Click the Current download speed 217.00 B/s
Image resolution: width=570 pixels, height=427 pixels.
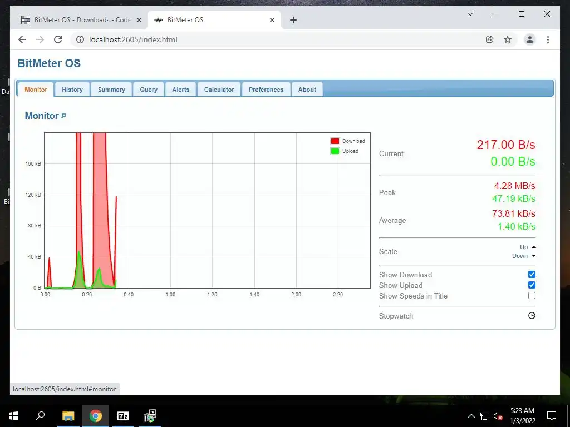pos(505,145)
